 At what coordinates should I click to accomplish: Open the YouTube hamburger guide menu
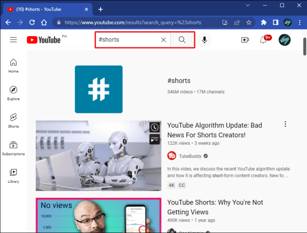click(x=13, y=40)
